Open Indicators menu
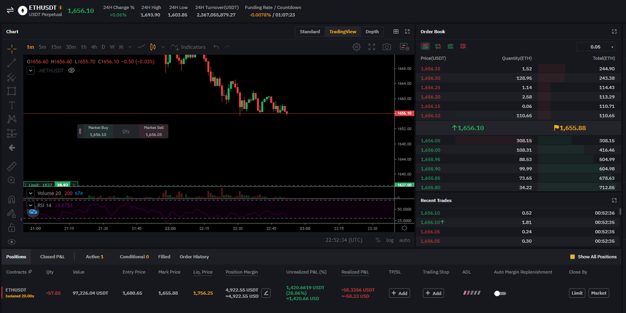The image size is (626, 313). point(189,47)
